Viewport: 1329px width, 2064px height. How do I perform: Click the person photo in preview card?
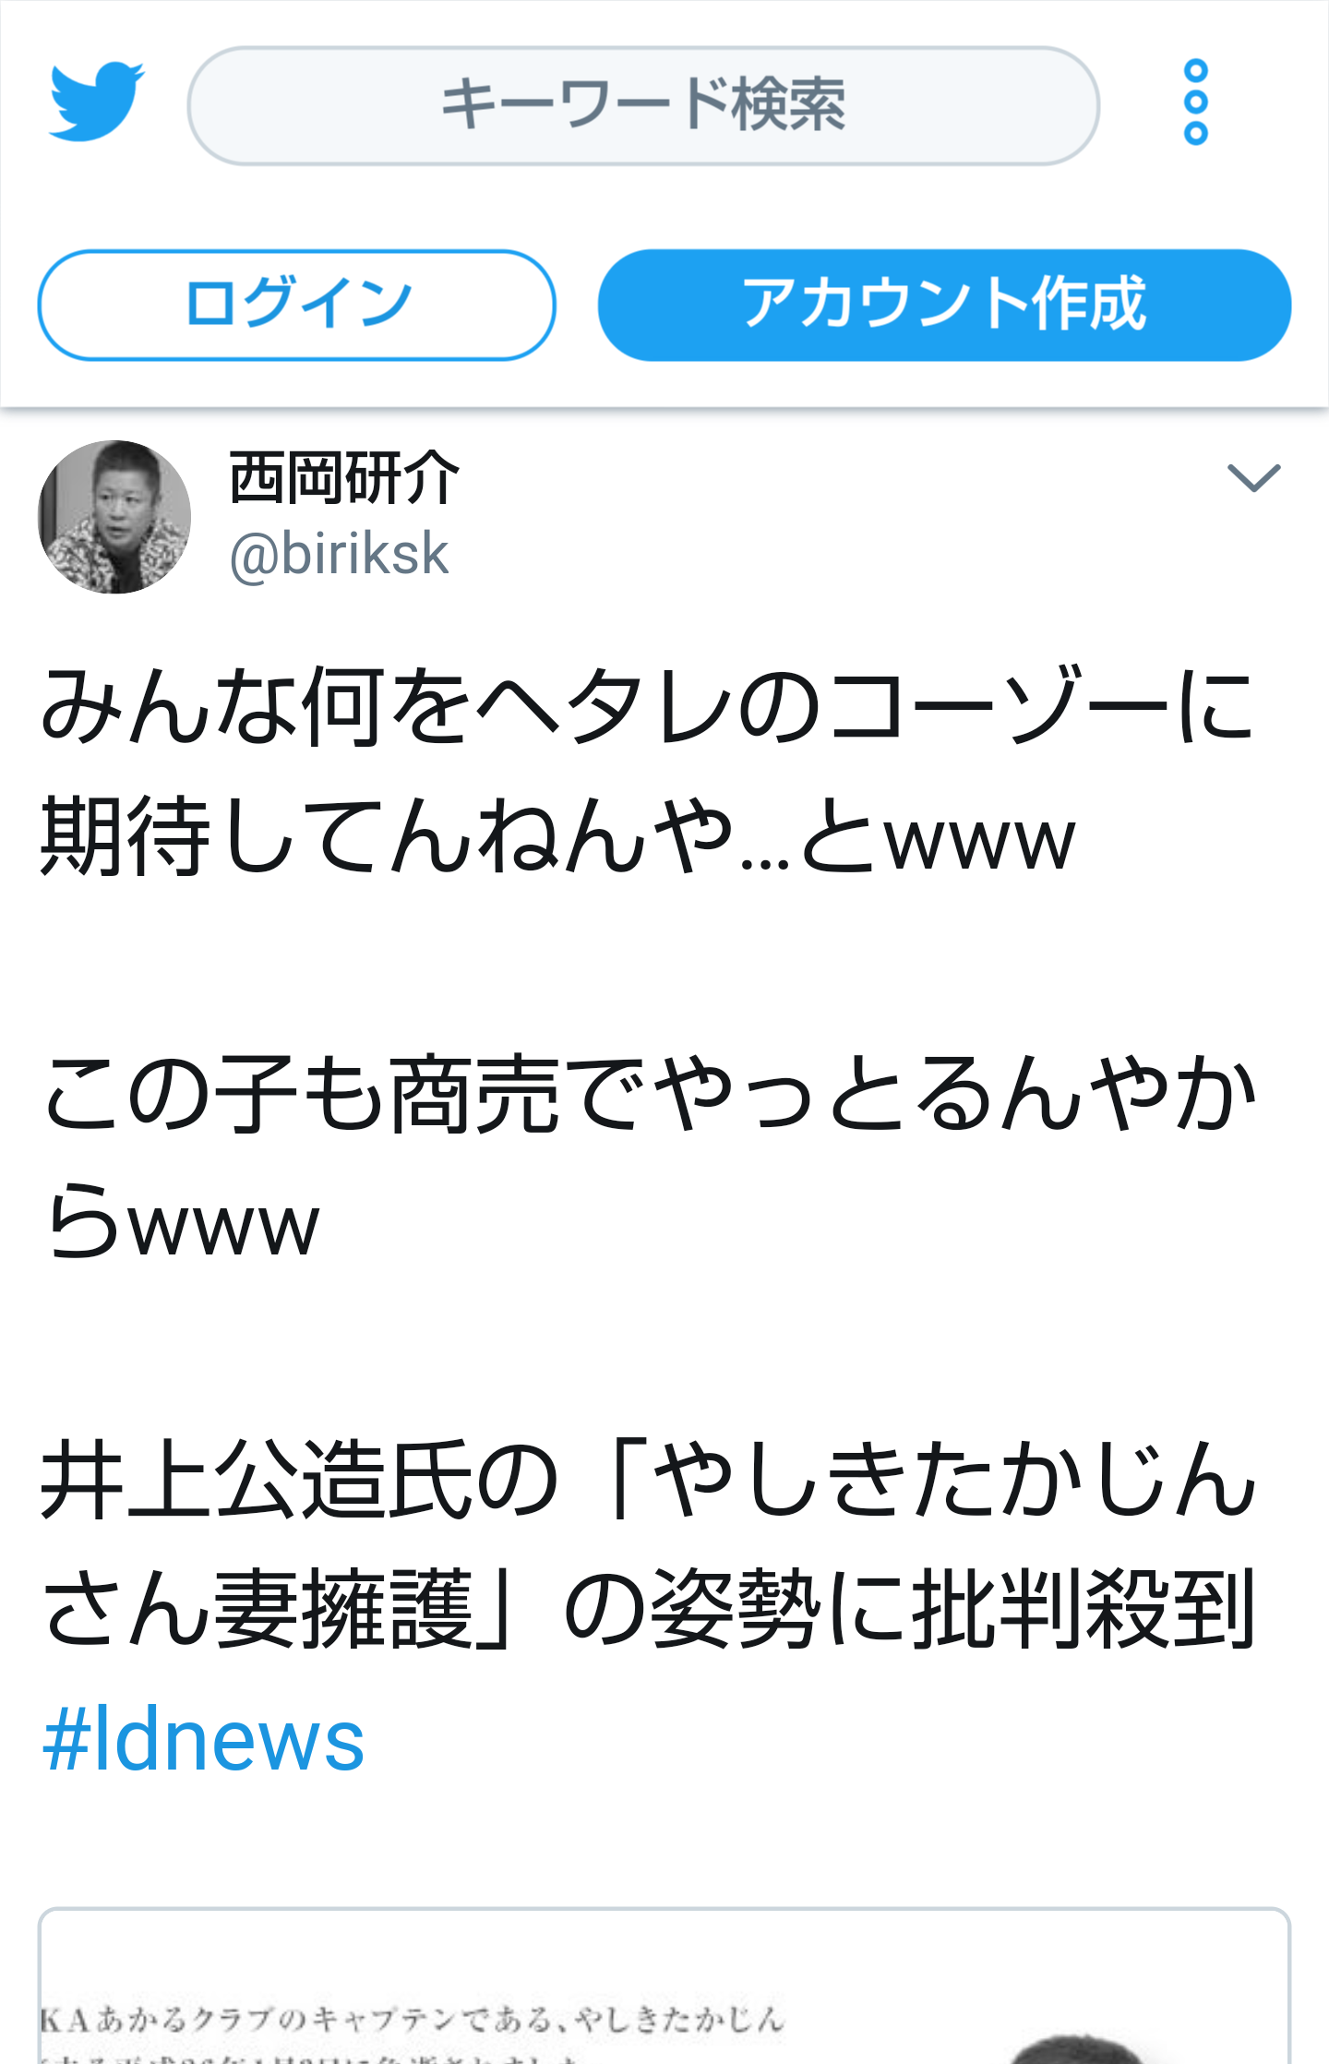(1075, 2048)
